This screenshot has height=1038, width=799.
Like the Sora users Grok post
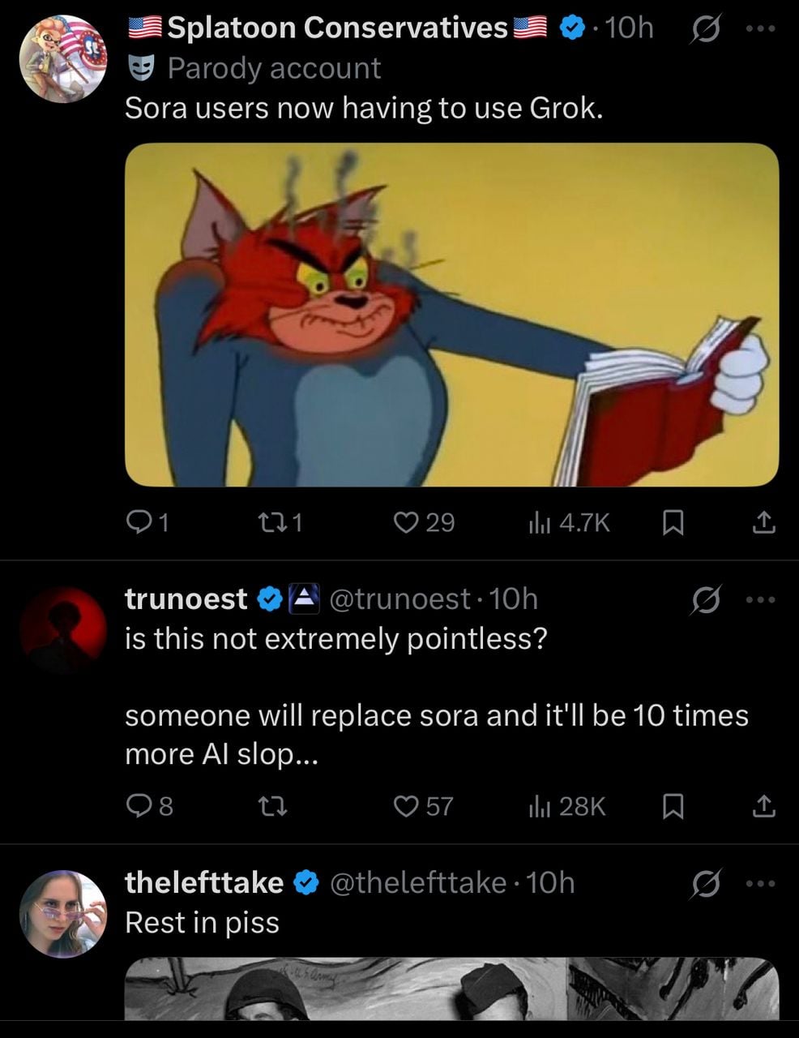click(405, 523)
